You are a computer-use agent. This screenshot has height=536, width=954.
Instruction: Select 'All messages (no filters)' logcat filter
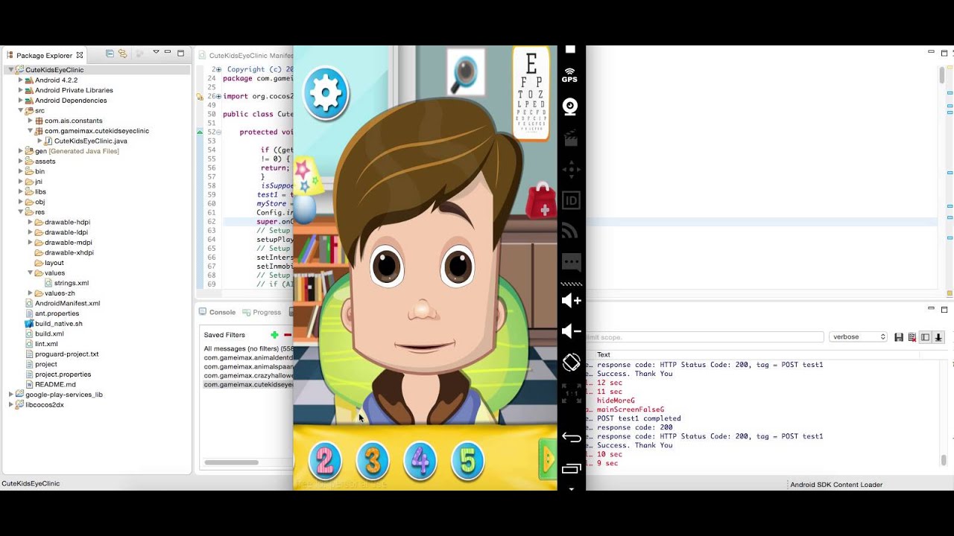tap(248, 348)
